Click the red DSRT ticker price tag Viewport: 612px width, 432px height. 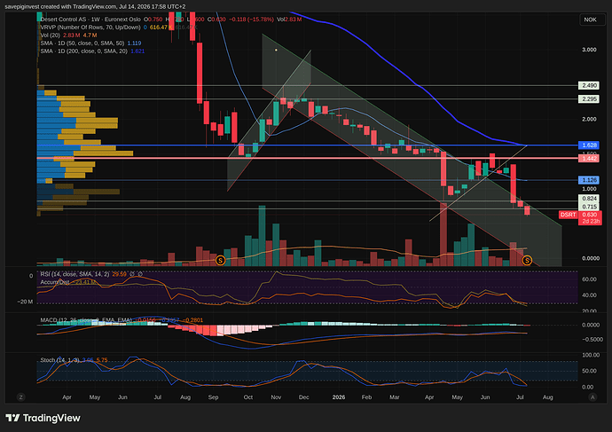tap(568, 215)
